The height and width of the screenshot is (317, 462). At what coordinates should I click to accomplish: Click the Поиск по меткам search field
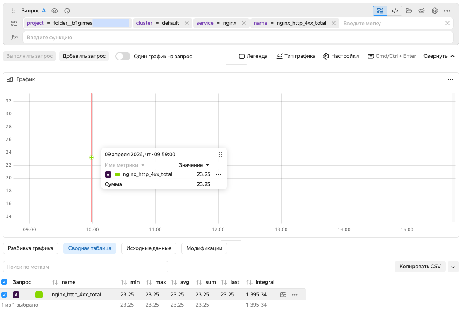pos(86,267)
